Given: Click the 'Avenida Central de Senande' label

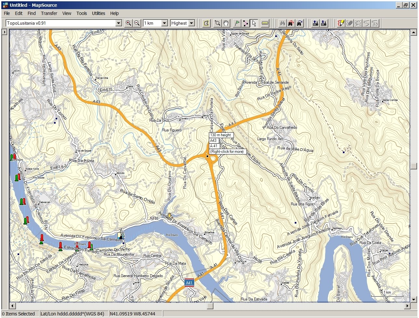Looking at the screenshot, I should tap(267, 82).
